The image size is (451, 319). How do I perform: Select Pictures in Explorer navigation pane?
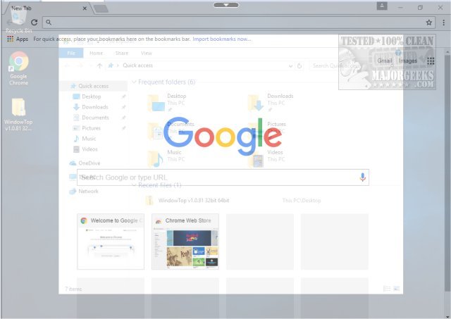click(91, 128)
